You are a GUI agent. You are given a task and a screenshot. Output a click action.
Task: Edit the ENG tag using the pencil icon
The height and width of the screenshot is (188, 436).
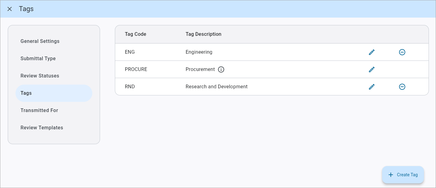coord(372,52)
